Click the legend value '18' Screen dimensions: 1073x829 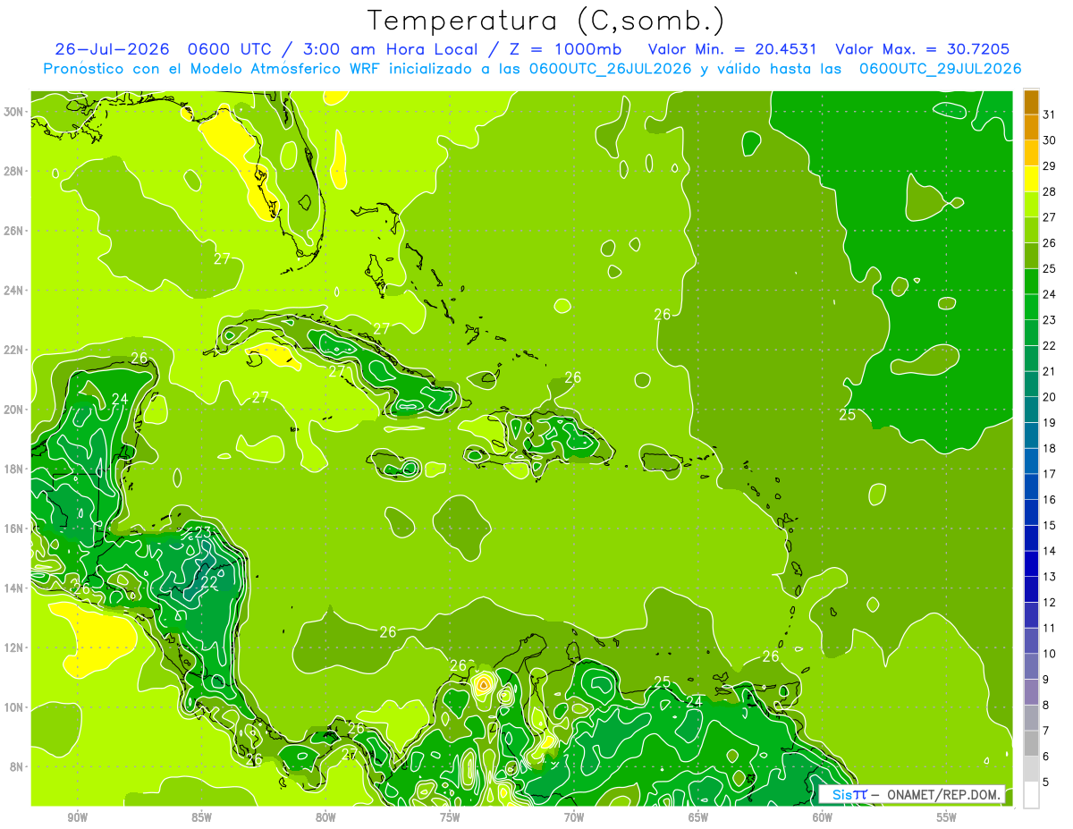(1050, 448)
